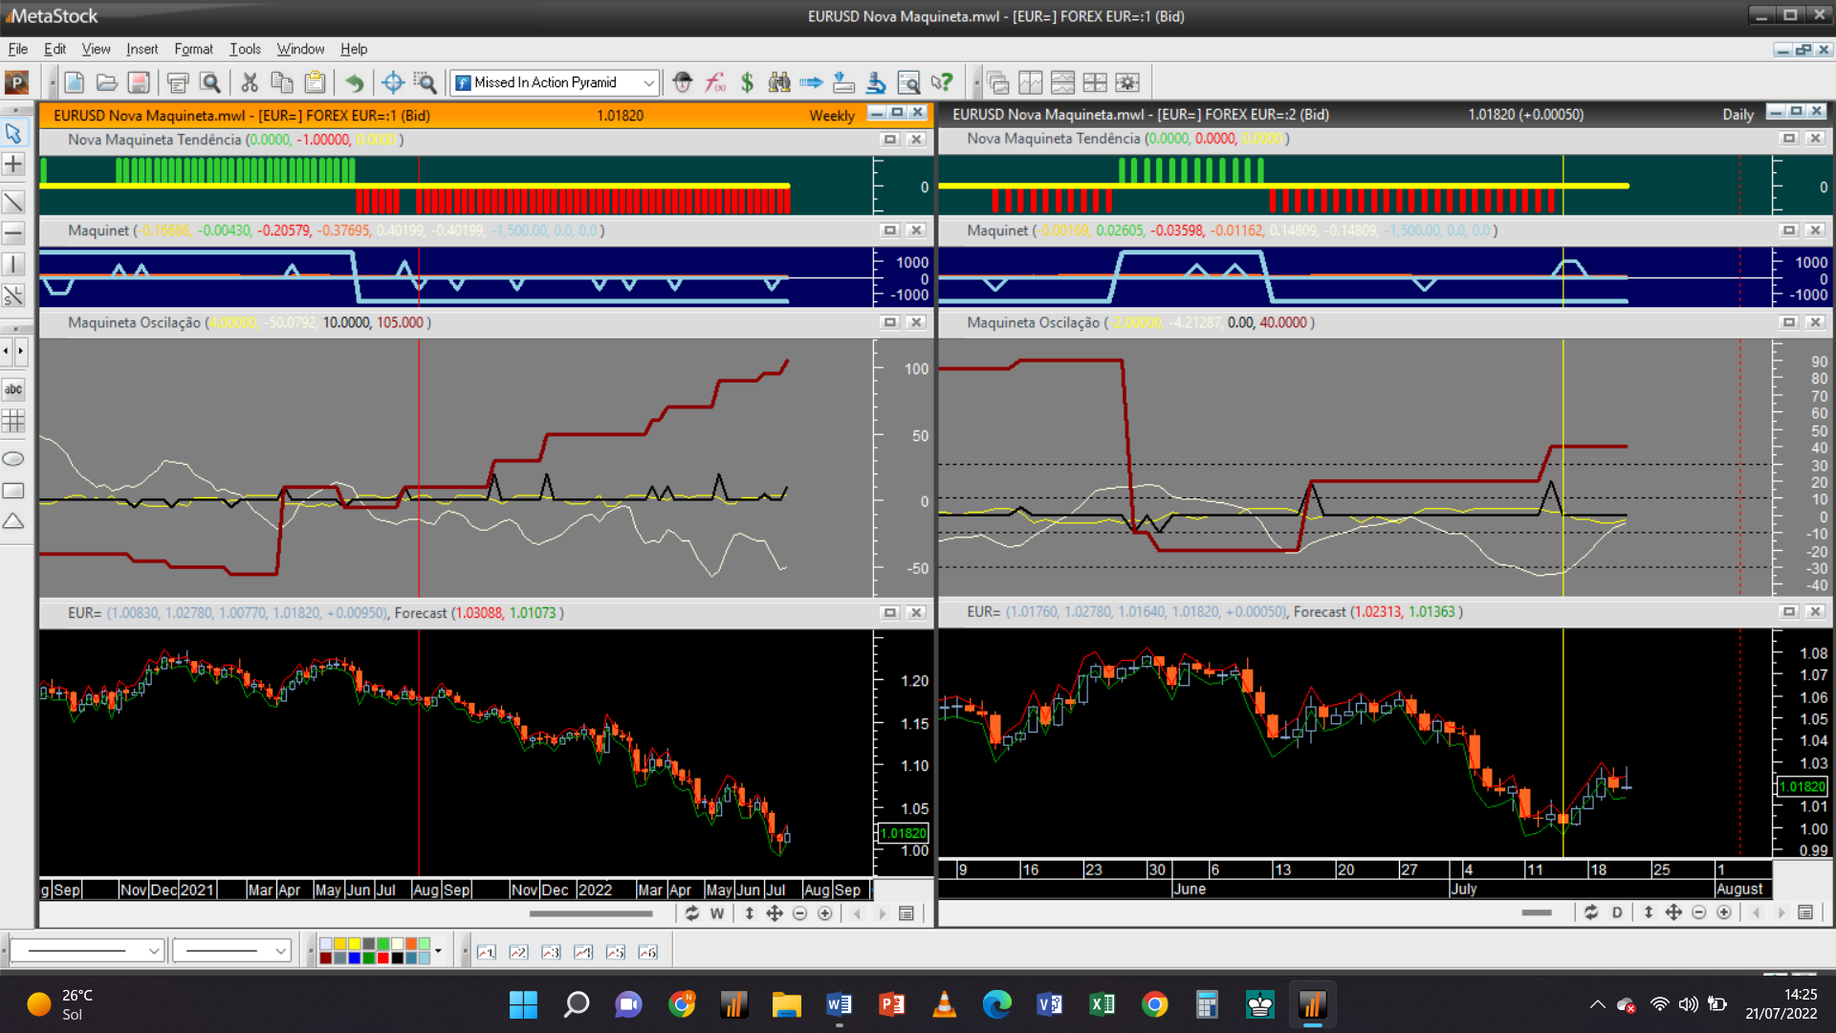Open the Indicator Builder fx icon
This screenshot has height=1033, width=1836.
point(715,82)
